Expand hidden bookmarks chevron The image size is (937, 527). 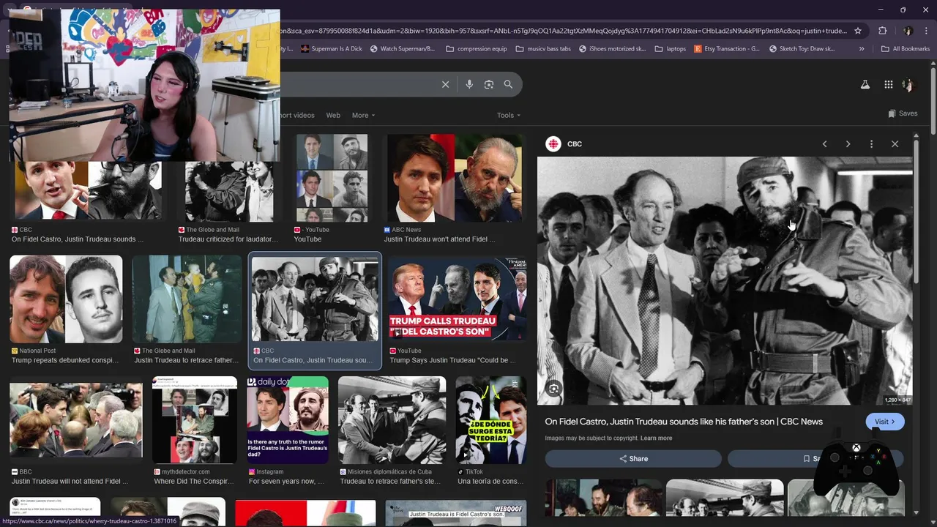point(862,49)
